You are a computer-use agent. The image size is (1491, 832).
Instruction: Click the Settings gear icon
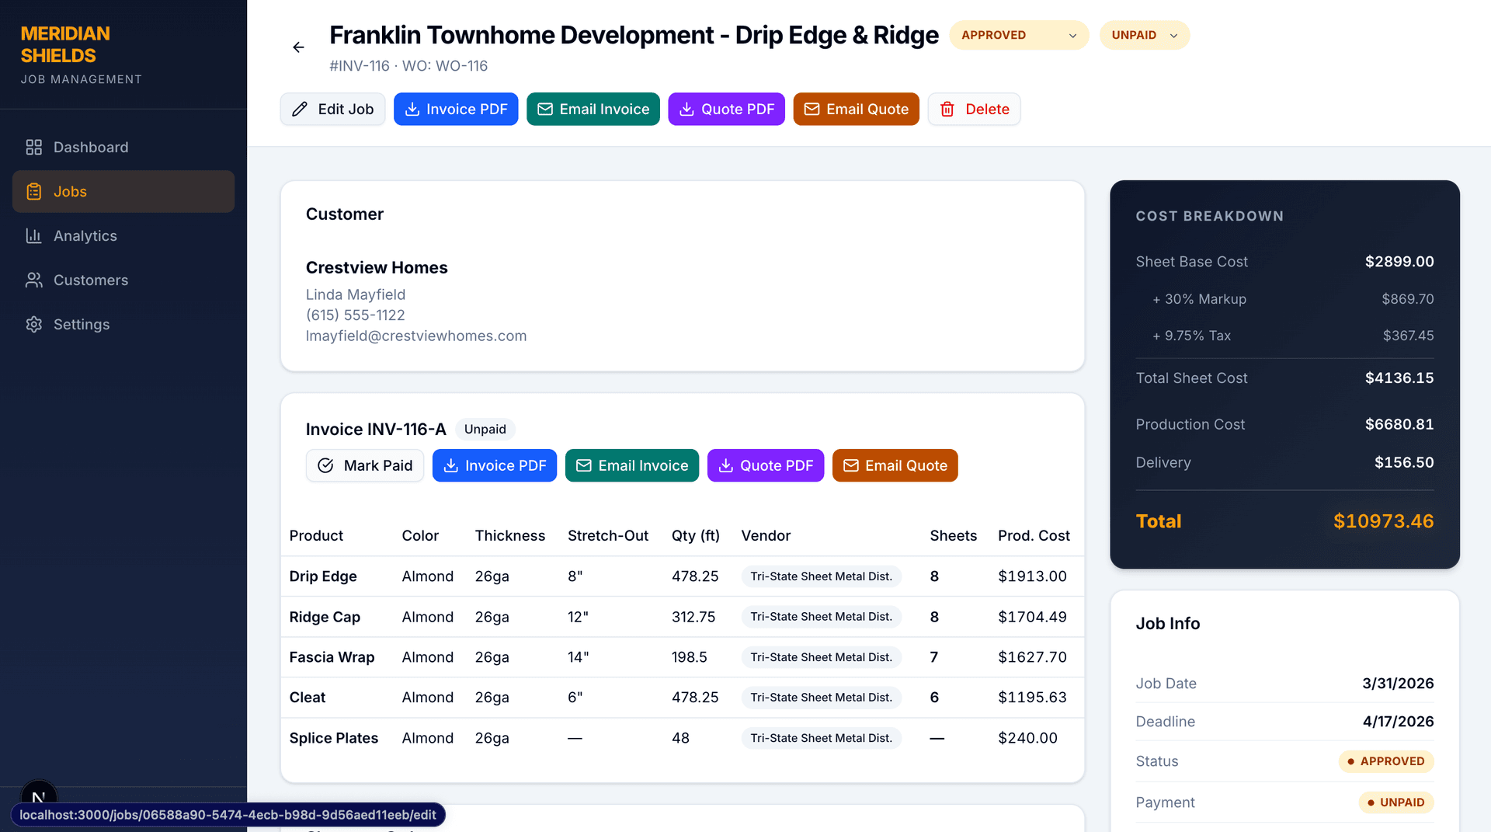click(x=33, y=325)
